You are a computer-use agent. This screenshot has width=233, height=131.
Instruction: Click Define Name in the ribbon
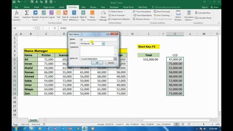tap(116, 11)
